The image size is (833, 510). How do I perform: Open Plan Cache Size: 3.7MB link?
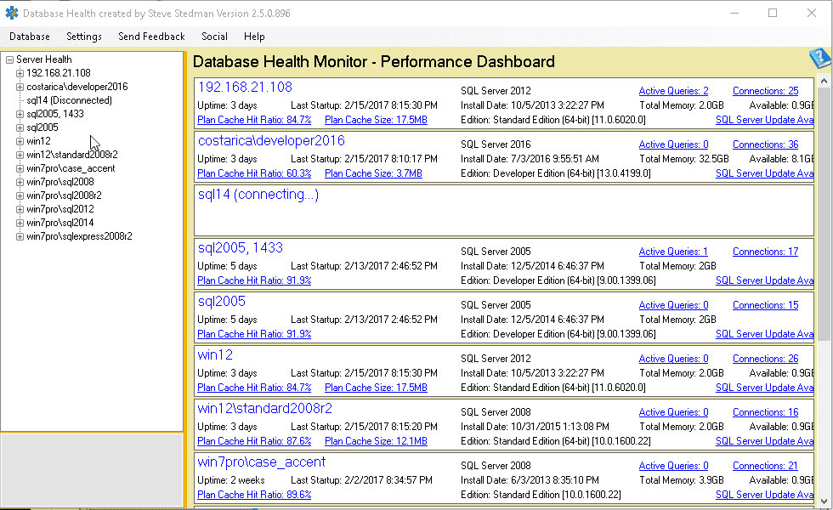pos(373,173)
